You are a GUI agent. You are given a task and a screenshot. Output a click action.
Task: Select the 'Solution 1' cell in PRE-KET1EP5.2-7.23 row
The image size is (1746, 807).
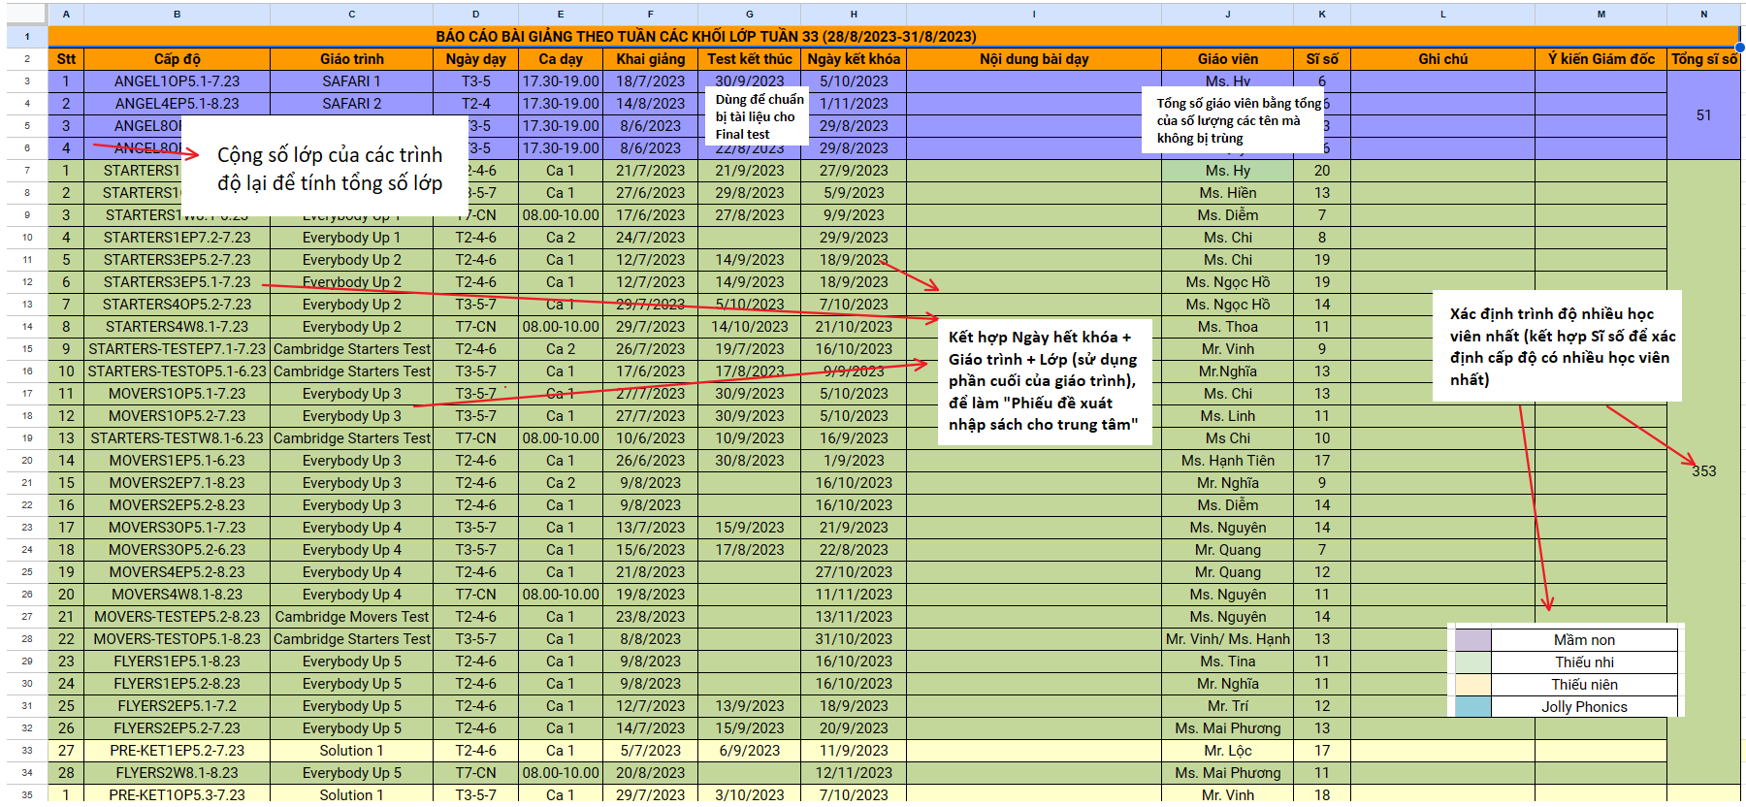point(351,751)
